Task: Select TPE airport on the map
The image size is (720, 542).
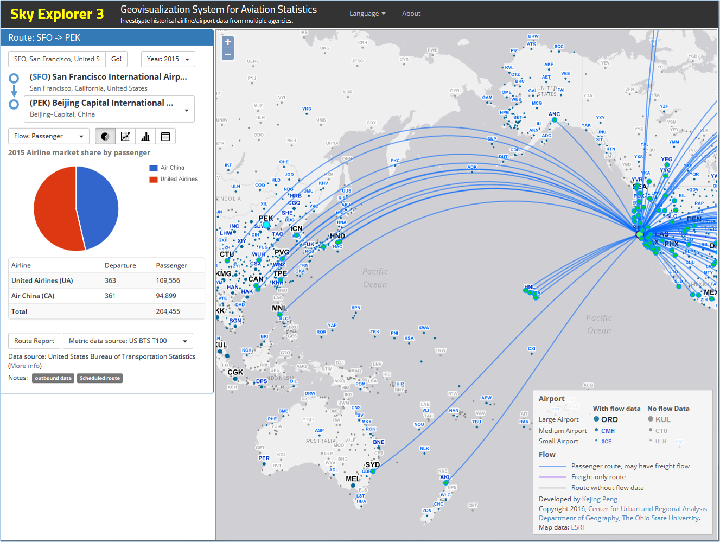Action: tap(281, 279)
